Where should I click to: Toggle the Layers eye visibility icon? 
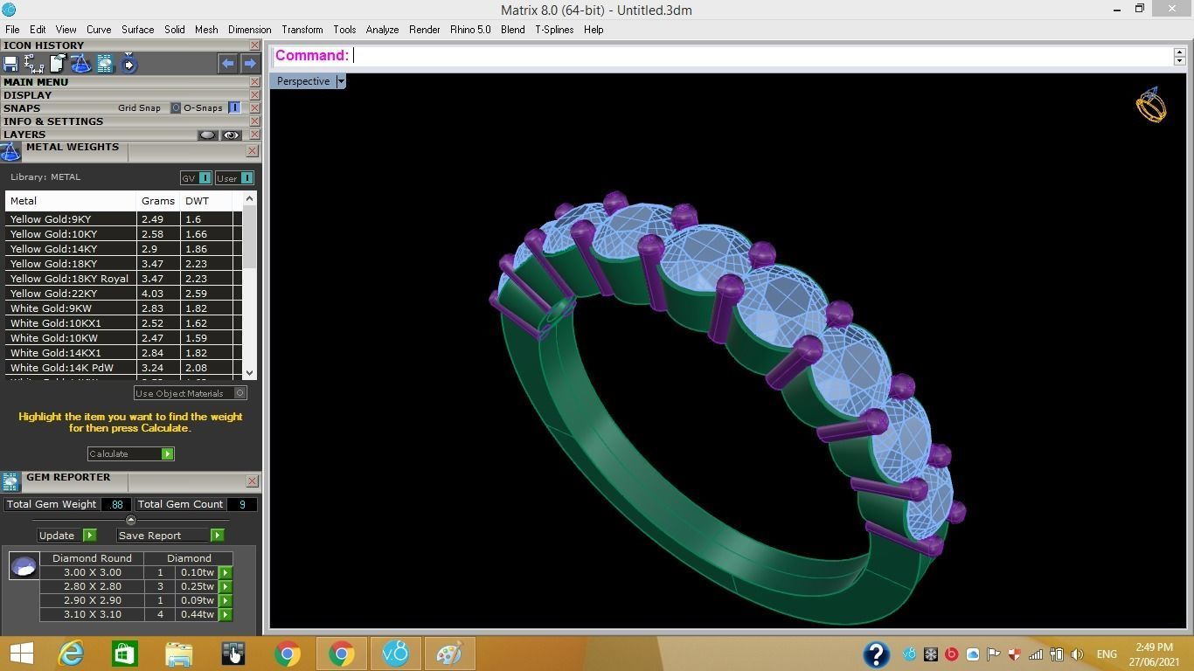pyautogui.click(x=231, y=135)
